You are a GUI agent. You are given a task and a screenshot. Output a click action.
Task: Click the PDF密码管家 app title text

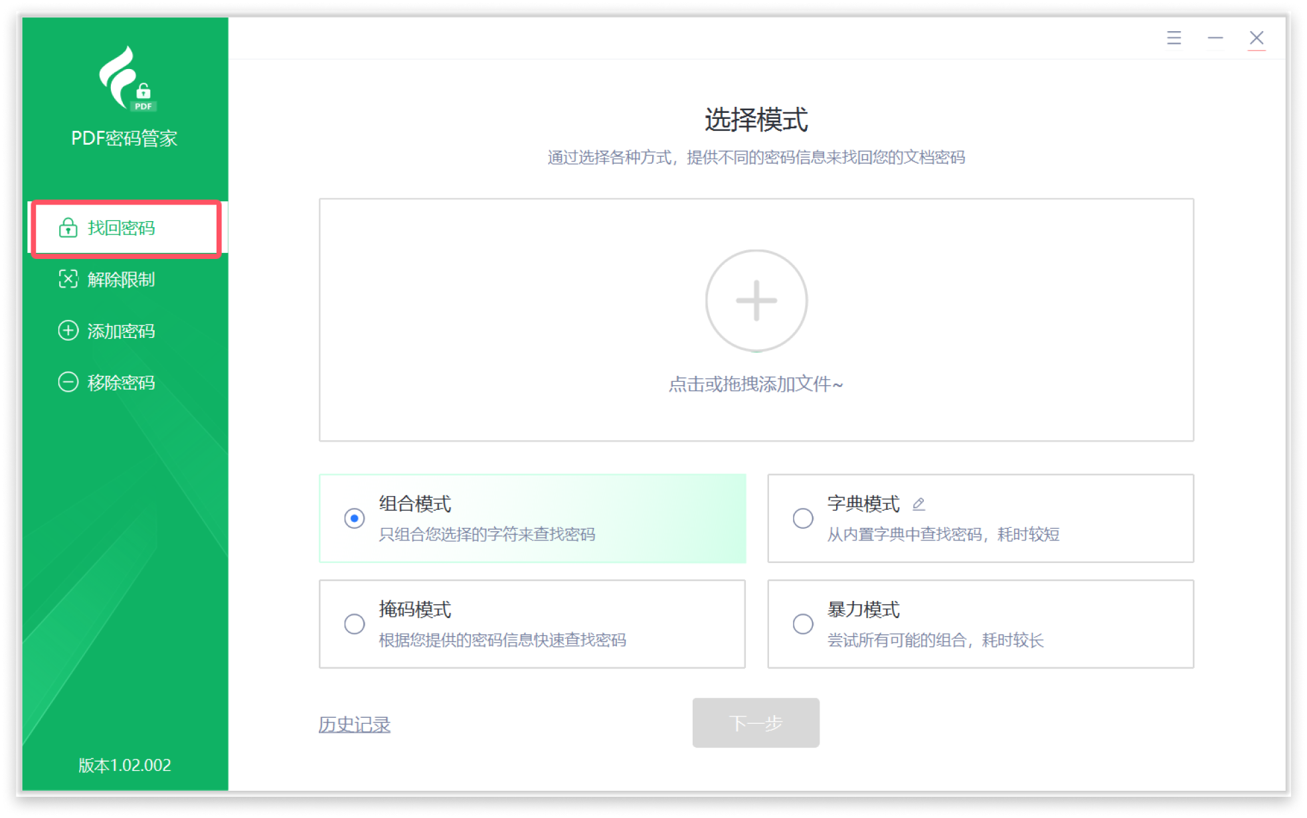click(x=124, y=138)
